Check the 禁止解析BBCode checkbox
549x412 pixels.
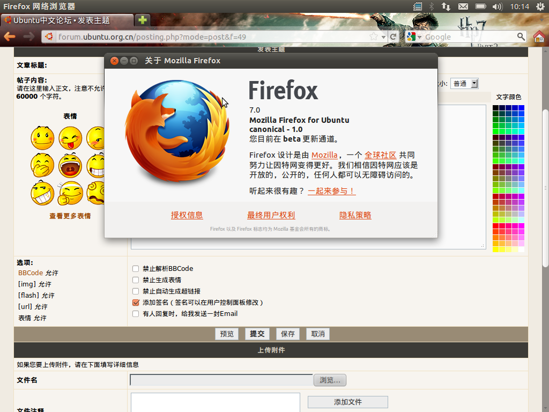pyautogui.click(x=136, y=269)
